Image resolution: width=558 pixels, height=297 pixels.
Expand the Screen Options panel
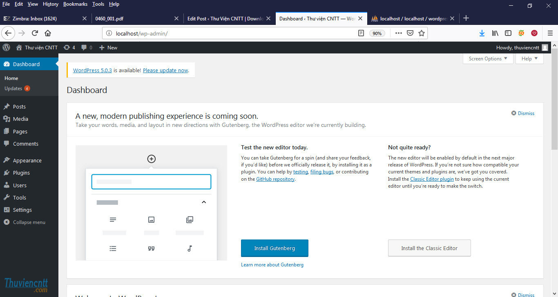pos(488,59)
